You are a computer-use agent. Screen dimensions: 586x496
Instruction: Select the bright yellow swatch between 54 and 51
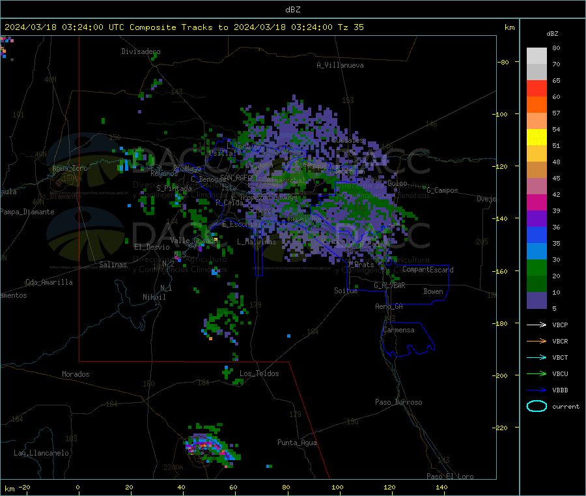537,138
